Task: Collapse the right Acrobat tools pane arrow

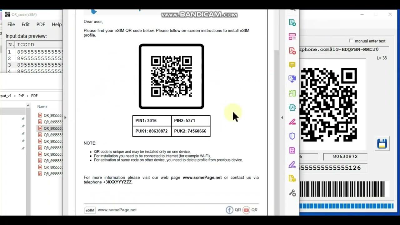Action: tap(282, 118)
